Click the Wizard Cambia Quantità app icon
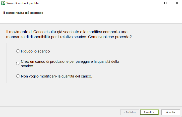 [3, 3]
